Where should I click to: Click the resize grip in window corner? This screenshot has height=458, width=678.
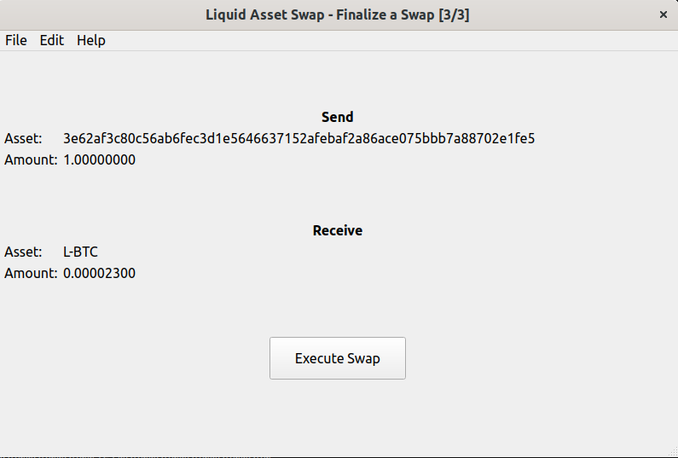(672, 452)
